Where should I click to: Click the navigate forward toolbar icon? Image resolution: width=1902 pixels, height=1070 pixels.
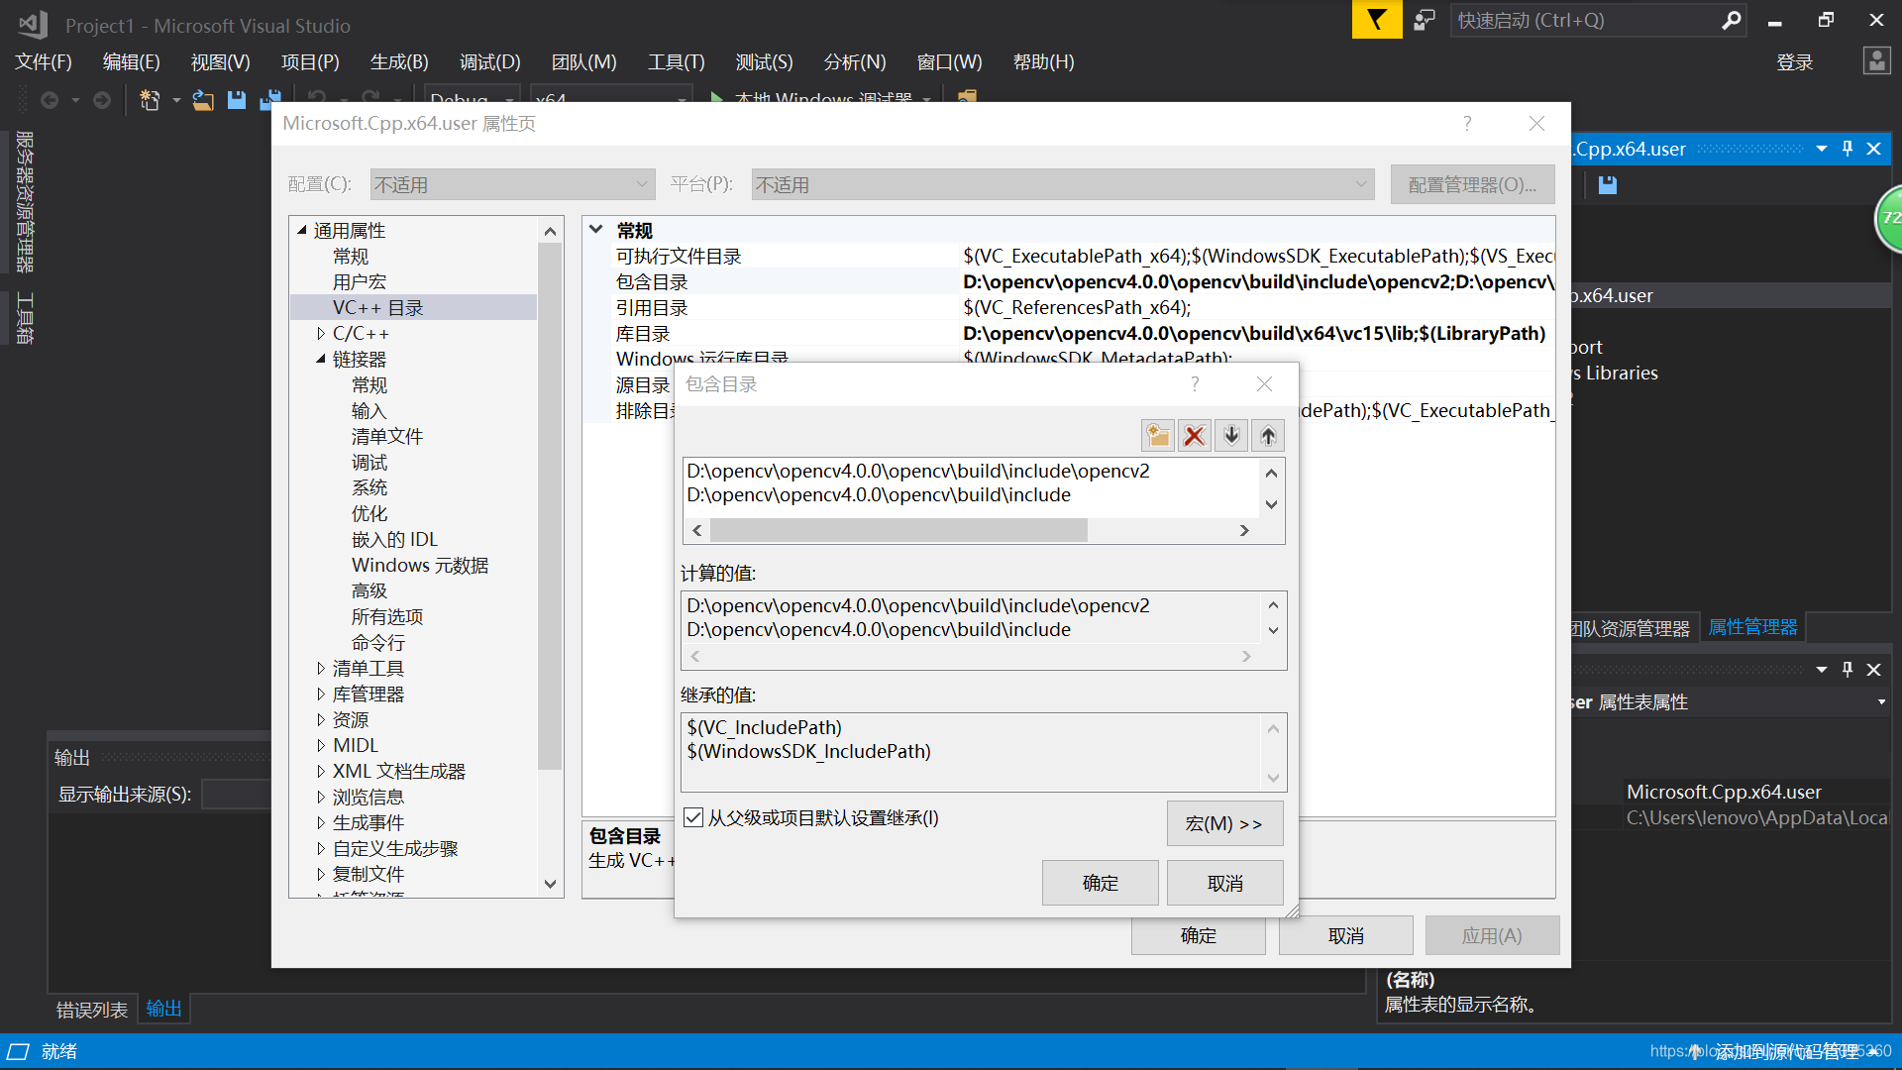point(101,100)
